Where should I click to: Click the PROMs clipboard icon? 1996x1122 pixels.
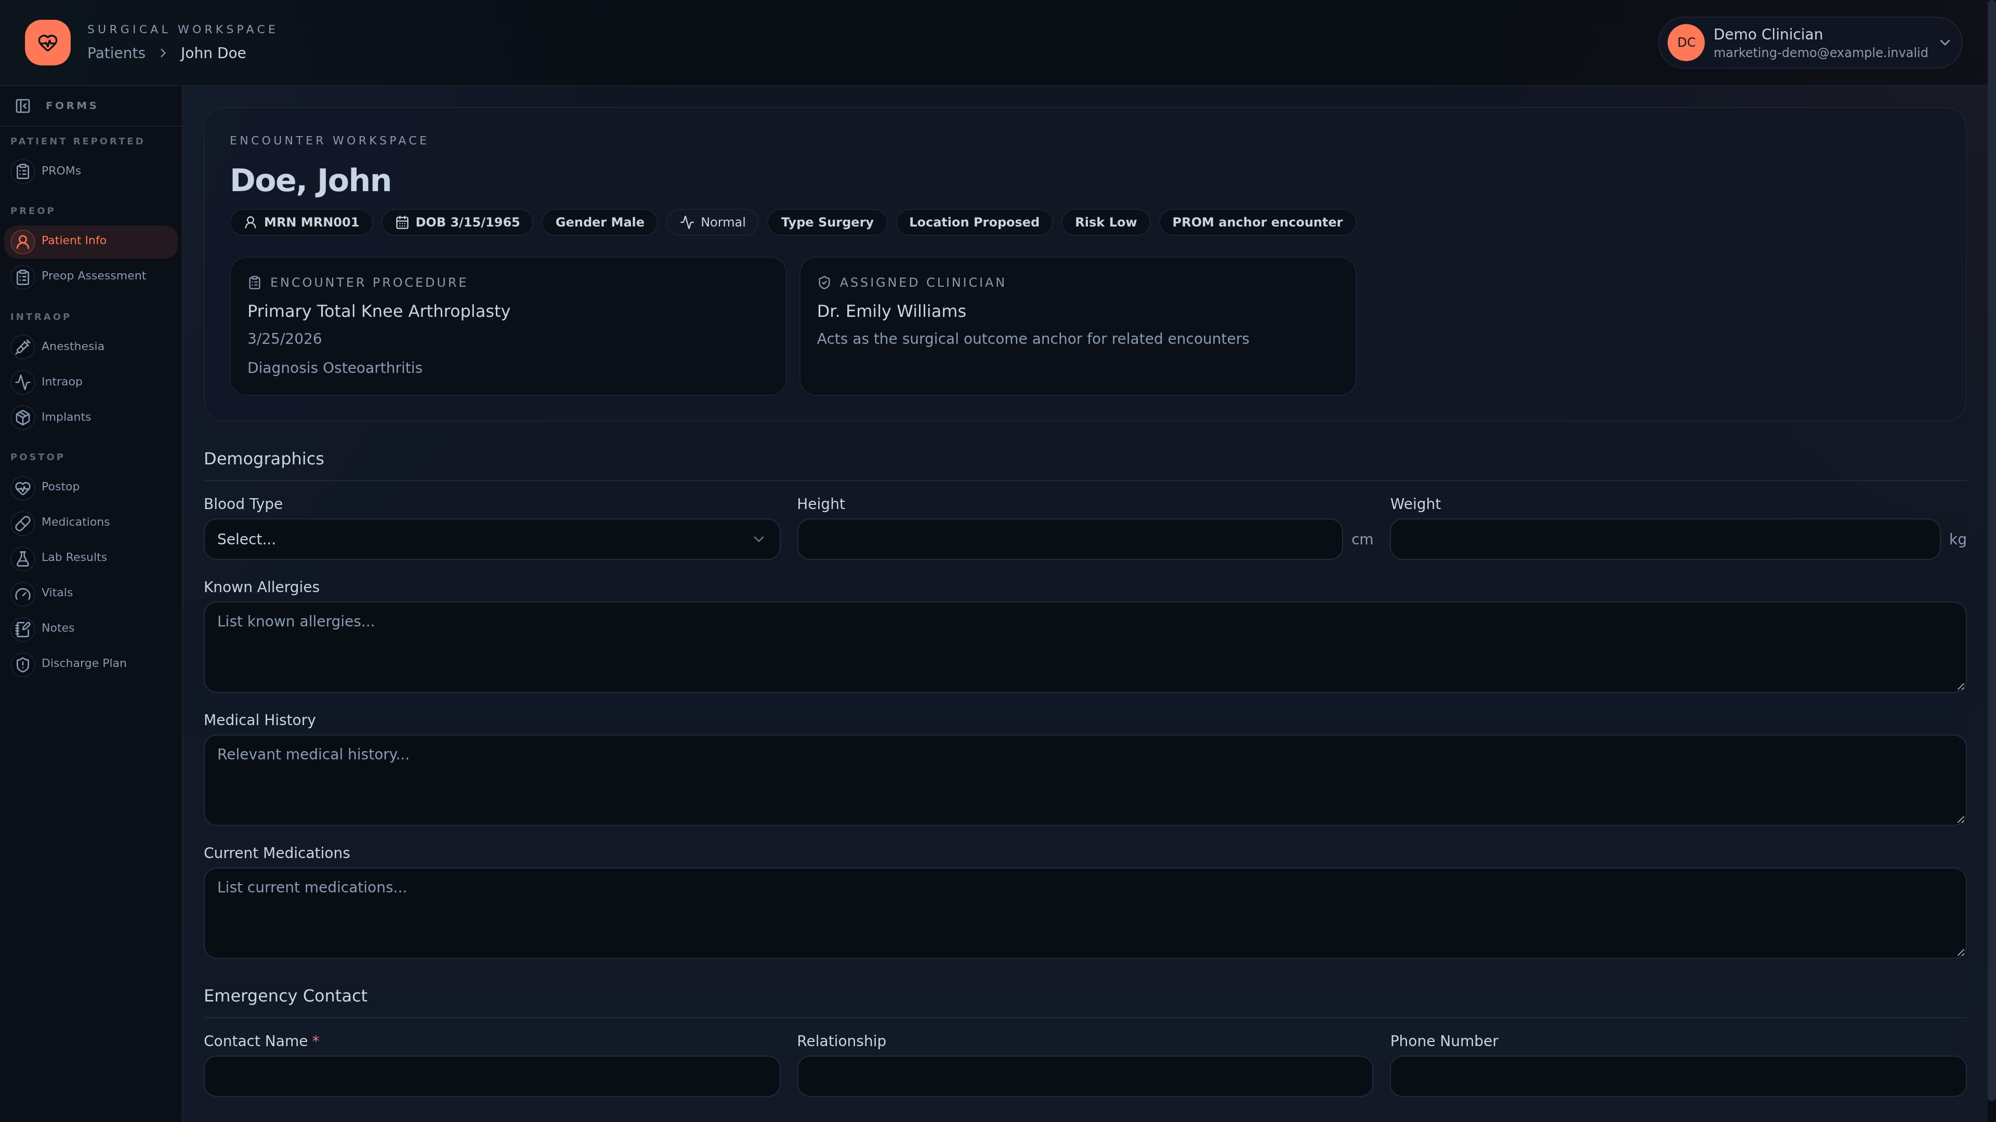coord(23,171)
